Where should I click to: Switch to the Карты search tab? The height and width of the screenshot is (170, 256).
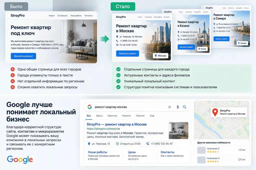tap(99, 116)
